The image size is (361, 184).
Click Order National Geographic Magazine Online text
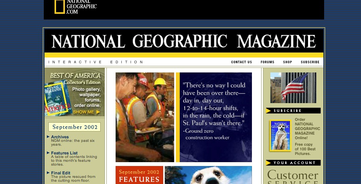[x=307, y=129]
